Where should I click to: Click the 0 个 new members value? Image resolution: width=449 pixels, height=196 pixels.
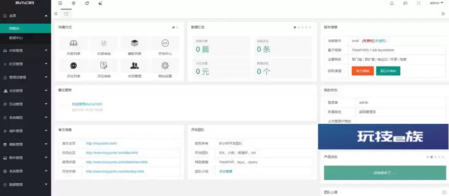click(x=263, y=72)
